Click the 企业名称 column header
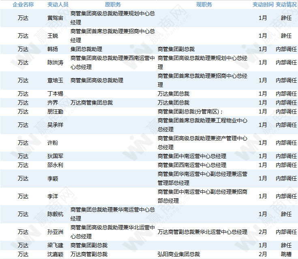Image resolution: width=298 pixels, height=259 pixels. click(23, 4)
